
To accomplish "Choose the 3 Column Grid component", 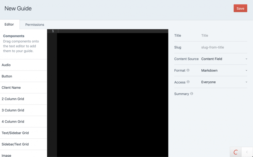I will click(x=23, y=110).
